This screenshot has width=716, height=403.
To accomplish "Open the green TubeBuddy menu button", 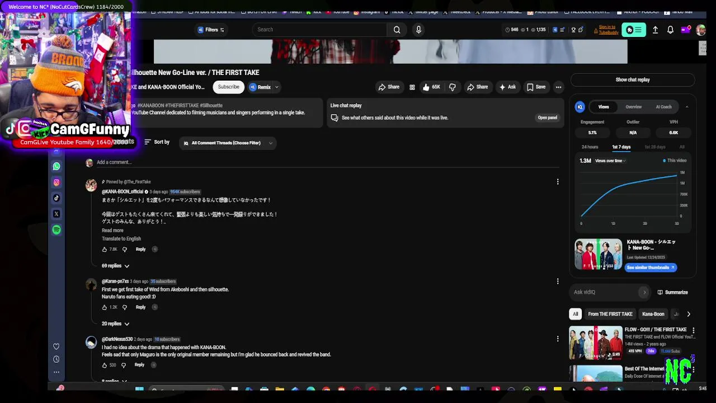I will pos(633,30).
